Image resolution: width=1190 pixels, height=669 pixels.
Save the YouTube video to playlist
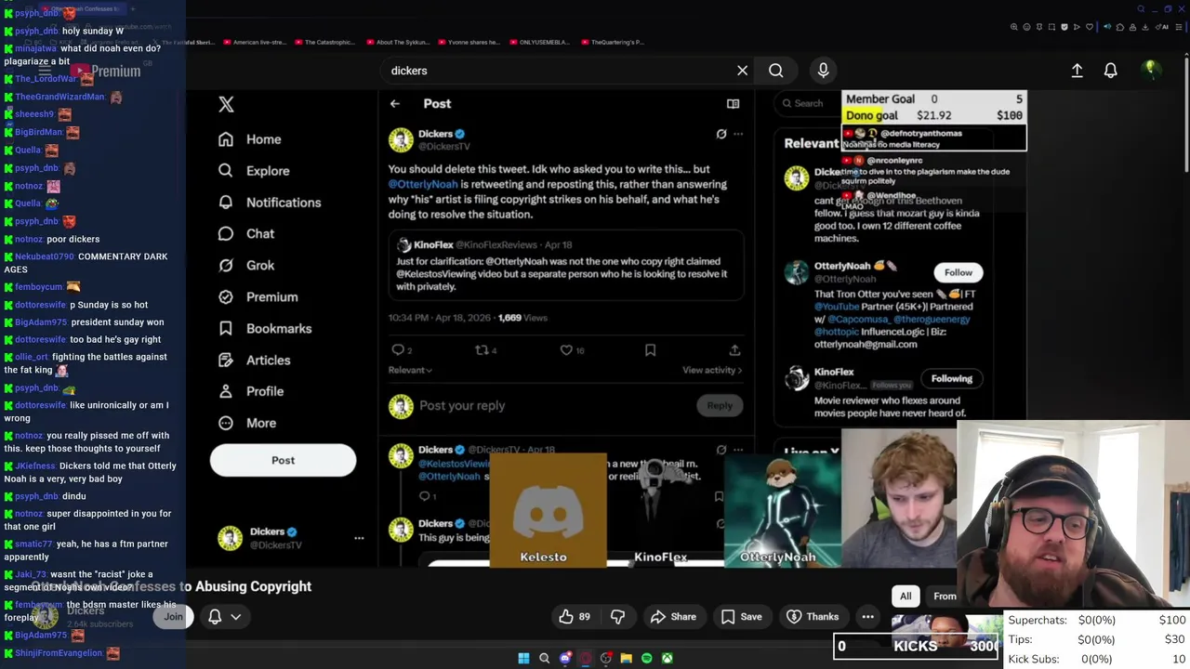pyautogui.click(x=741, y=617)
